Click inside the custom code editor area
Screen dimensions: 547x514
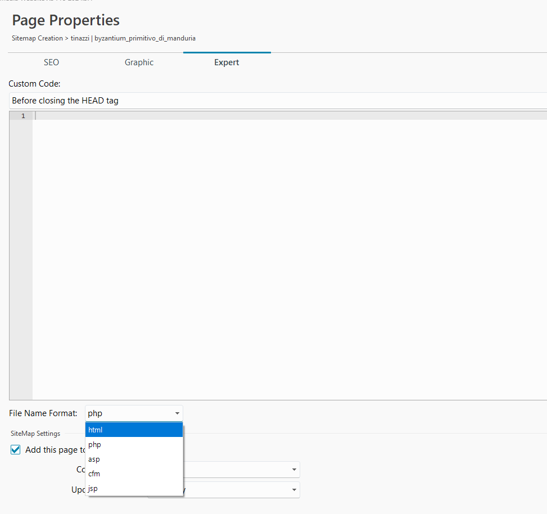[281, 253]
